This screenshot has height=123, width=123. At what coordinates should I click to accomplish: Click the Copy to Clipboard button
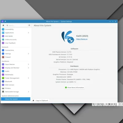point(41,101)
